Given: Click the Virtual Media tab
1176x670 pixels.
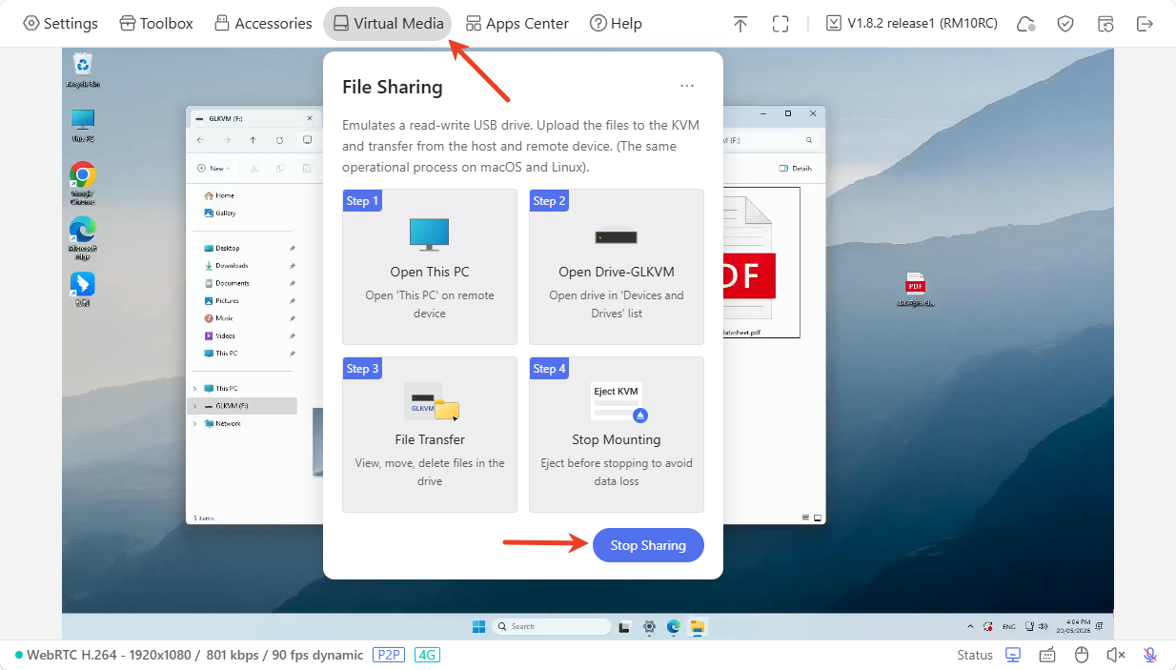Looking at the screenshot, I should (x=388, y=24).
